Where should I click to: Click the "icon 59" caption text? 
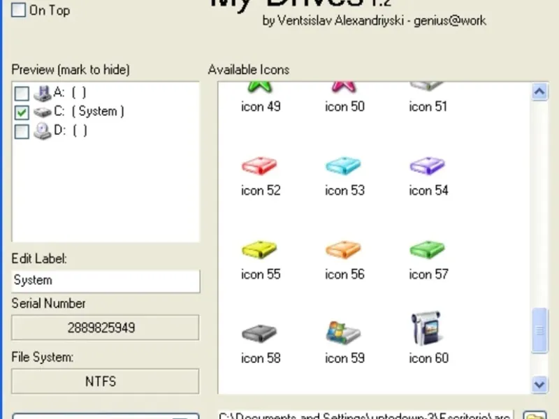tap(344, 358)
